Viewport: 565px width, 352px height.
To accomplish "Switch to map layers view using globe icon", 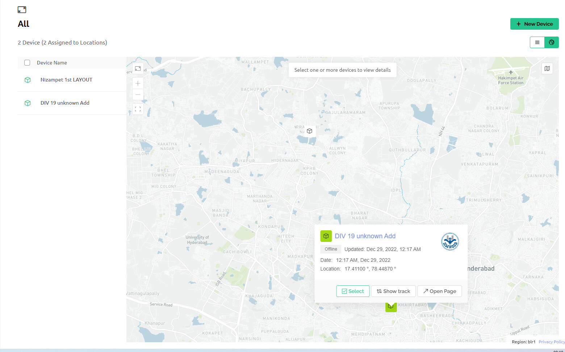I will pyautogui.click(x=551, y=42).
